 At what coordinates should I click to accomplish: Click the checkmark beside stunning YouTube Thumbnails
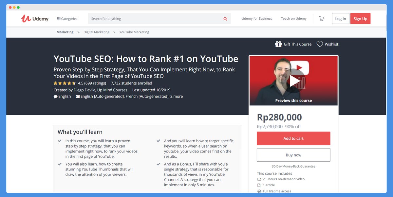click(x=60, y=164)
